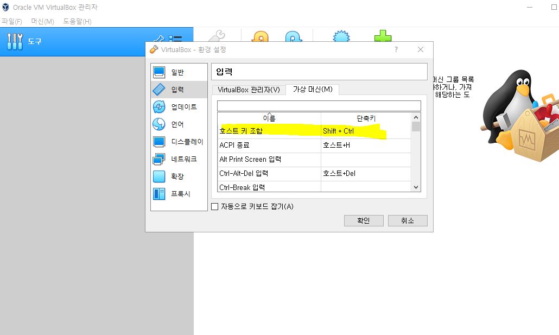Open the 파일(F) menu

[x=12, y=21]
